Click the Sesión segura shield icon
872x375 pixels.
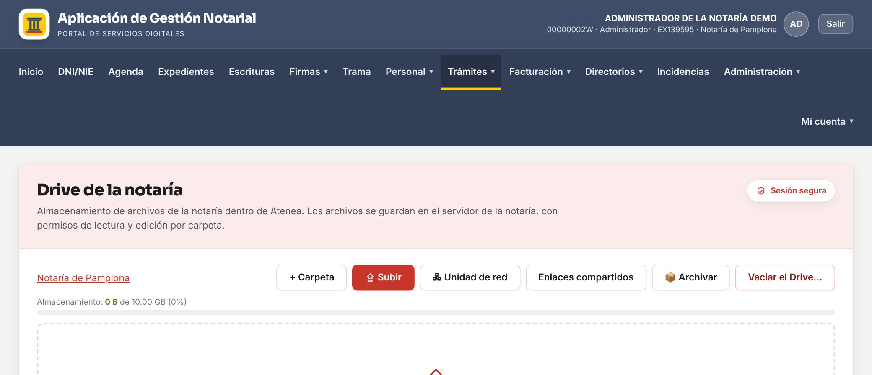point(761,191)
